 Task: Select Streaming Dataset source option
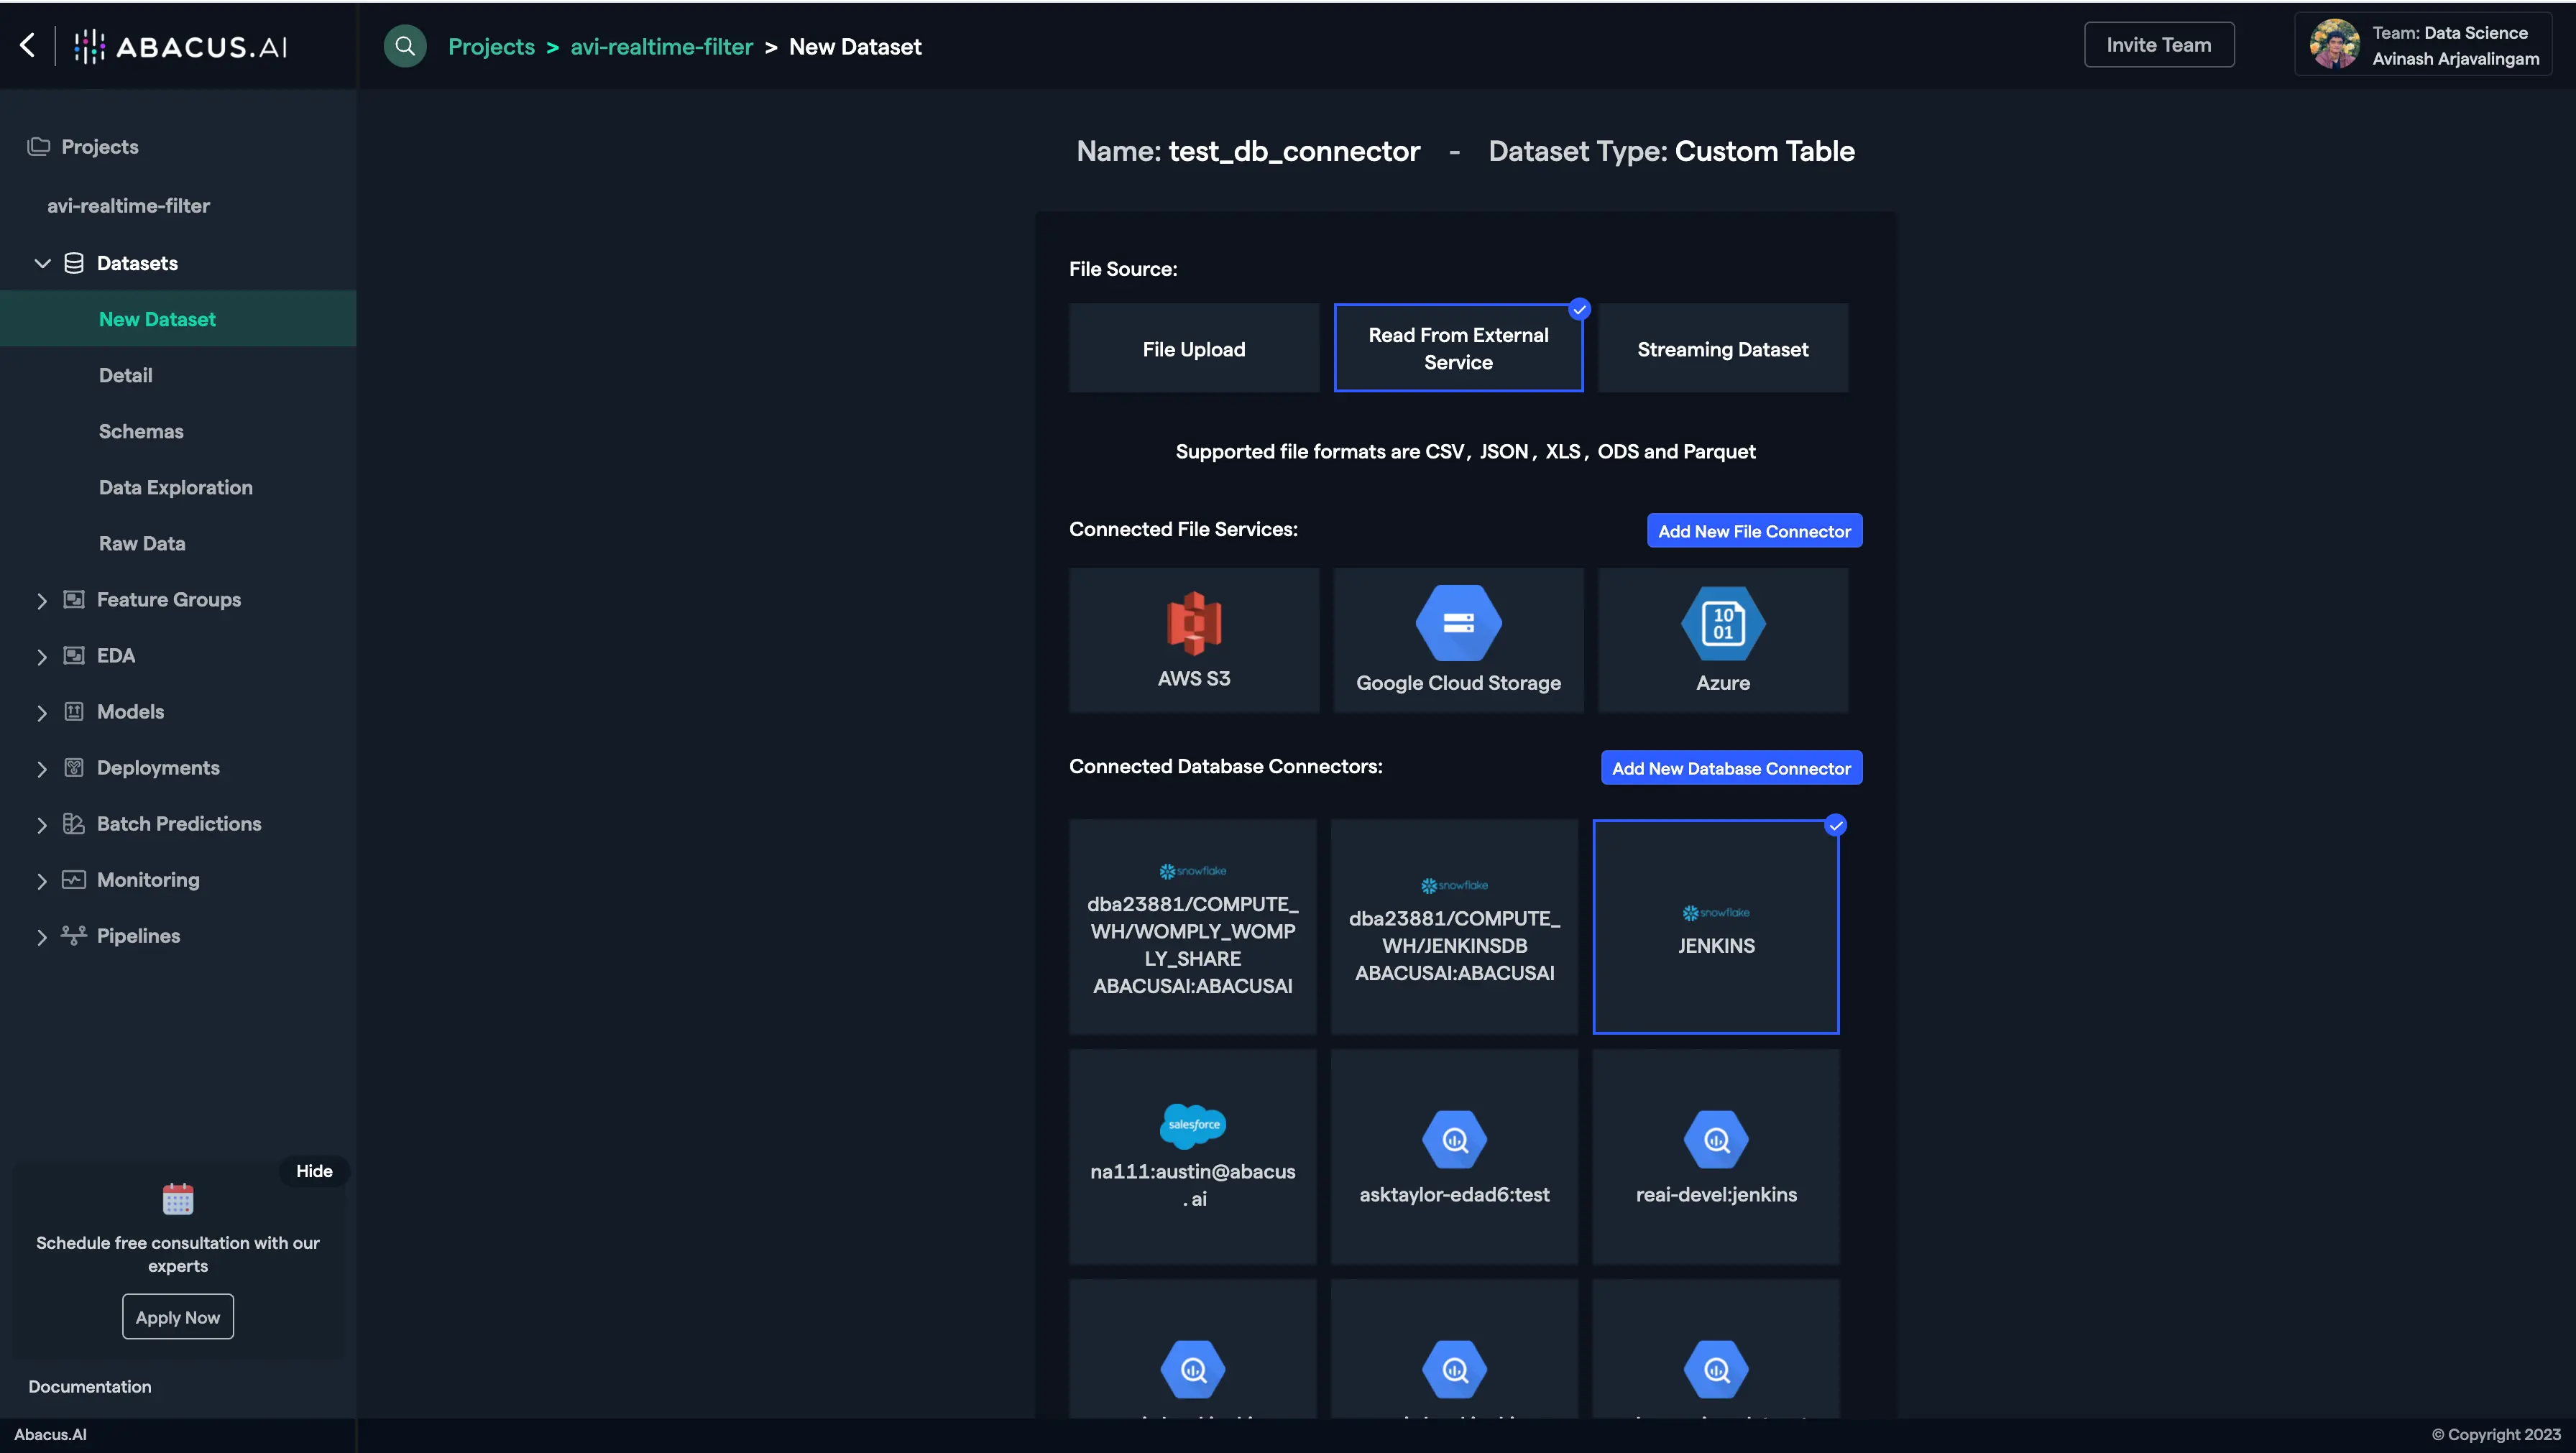[1722, 348]
